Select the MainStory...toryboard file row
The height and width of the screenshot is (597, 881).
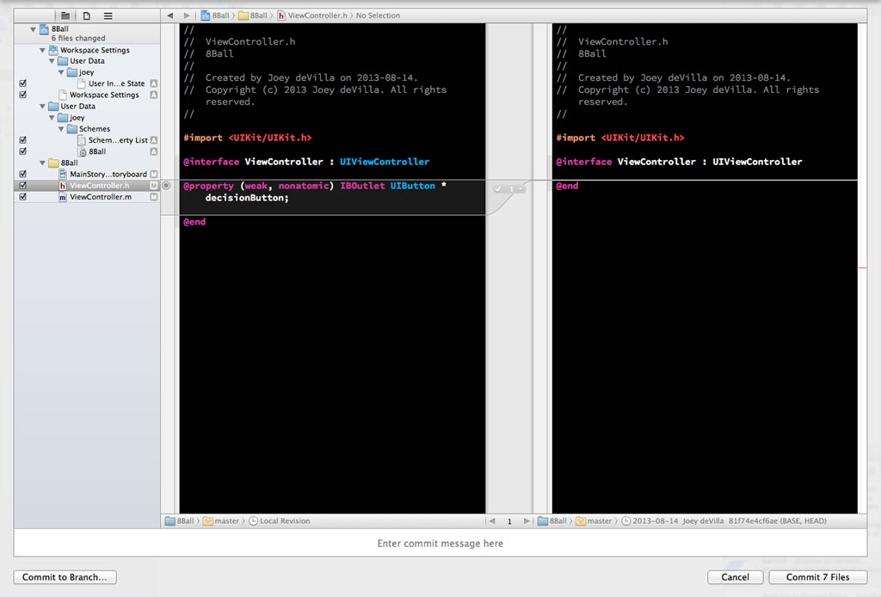pos(87,174)
